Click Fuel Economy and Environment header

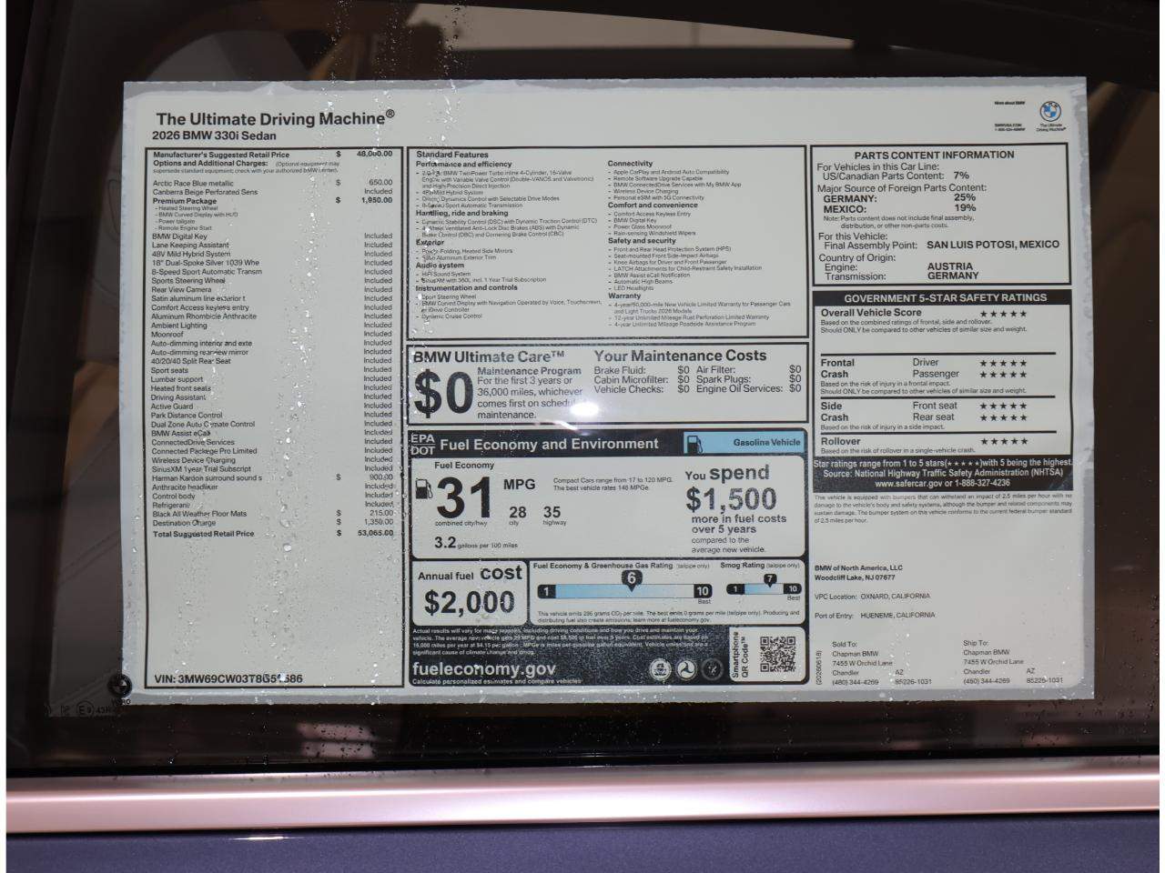tap(549, 444)
